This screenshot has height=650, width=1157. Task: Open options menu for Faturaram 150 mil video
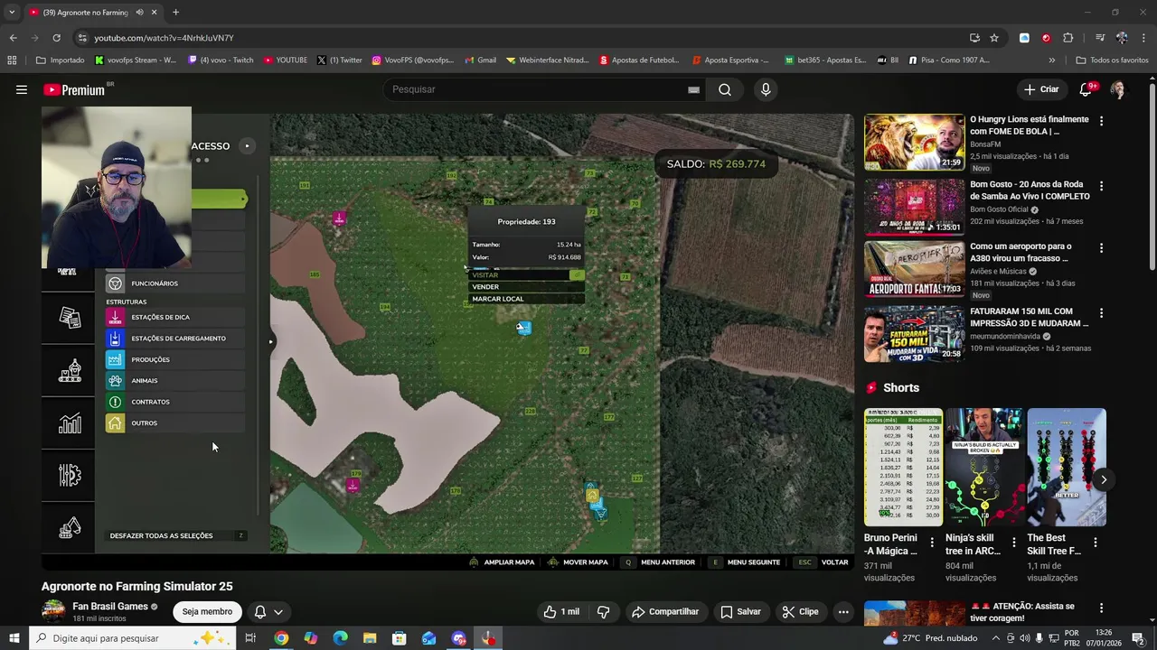pos(1101,312)
